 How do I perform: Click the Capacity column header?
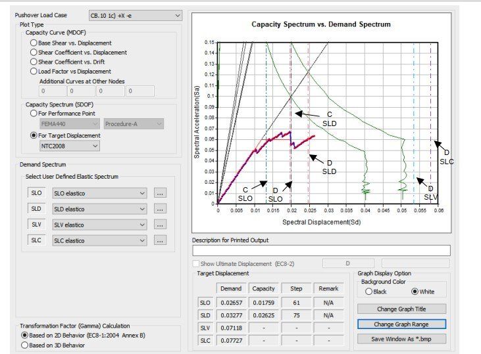click(x=263, y=288)
